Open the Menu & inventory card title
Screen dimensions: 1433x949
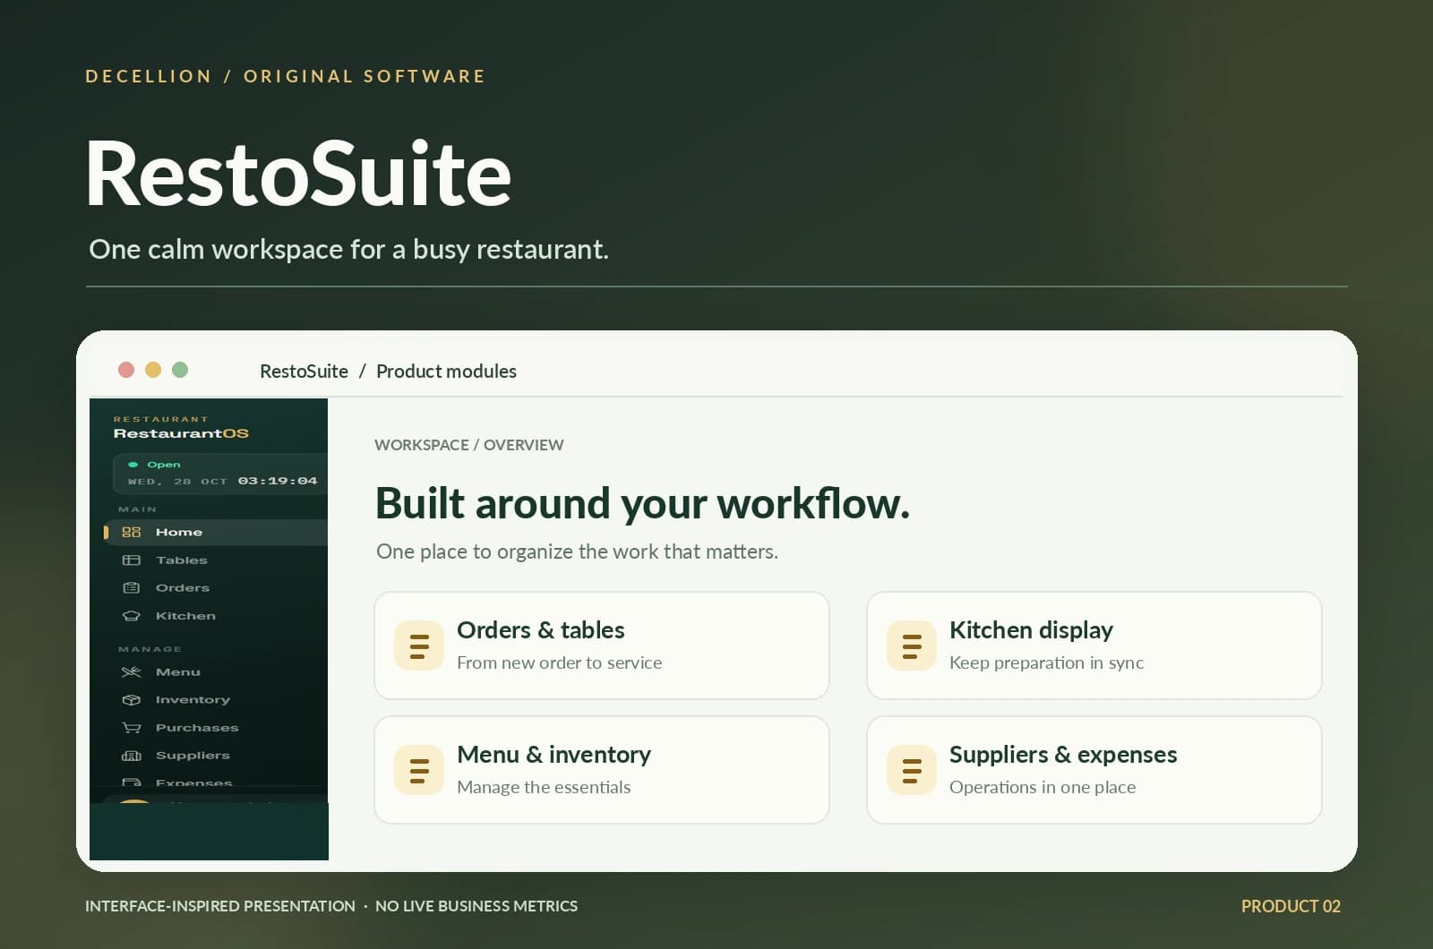click(x=553, y=755)
